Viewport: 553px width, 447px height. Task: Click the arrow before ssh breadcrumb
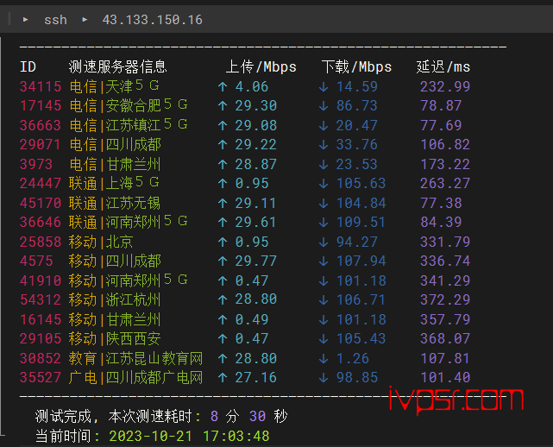pyautogui.click(x=25, y=19)
